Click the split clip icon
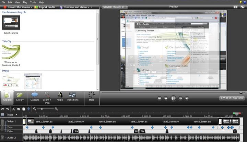 pyautogui.click(x=28, y=109)
